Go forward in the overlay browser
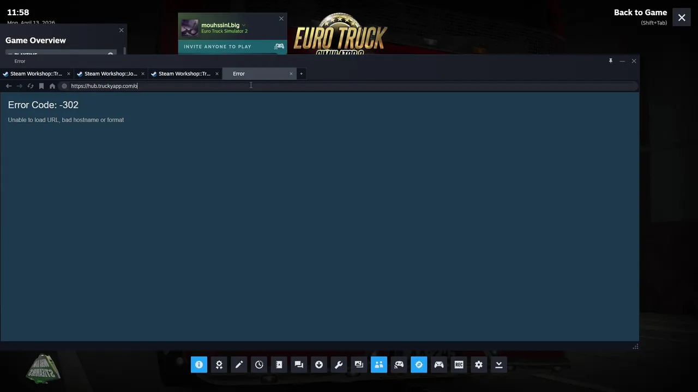 coord(20,86)
